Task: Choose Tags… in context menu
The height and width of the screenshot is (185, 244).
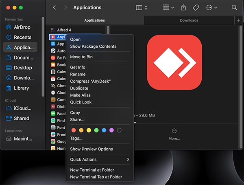Action: click(100, 139)
